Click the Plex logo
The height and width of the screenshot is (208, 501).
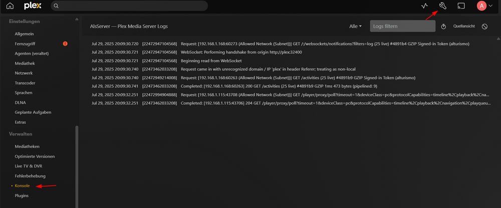(x=32, y=5)
